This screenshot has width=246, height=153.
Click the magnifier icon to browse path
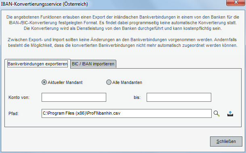tap(217, 113)
